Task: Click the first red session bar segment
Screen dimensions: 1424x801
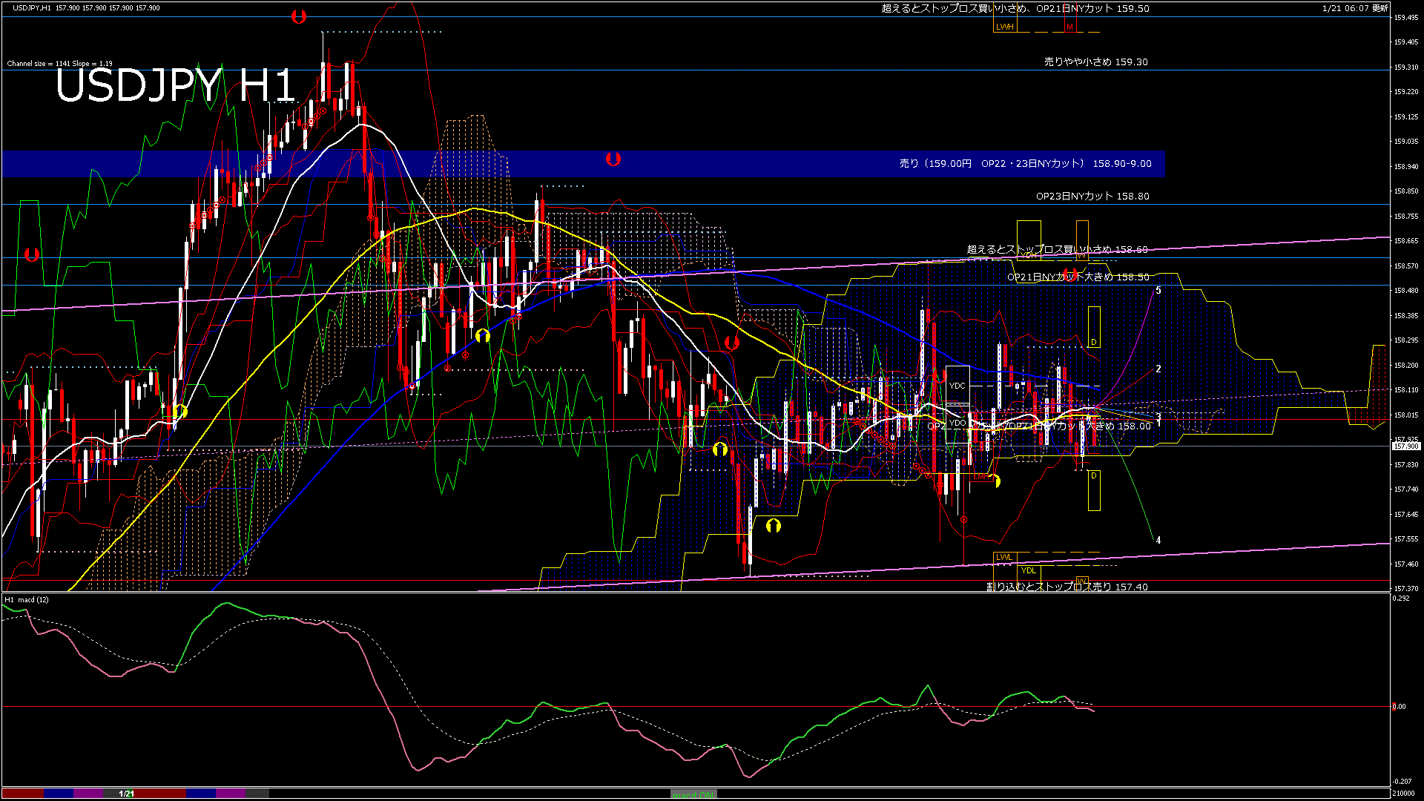Action: tap(22, 794)
